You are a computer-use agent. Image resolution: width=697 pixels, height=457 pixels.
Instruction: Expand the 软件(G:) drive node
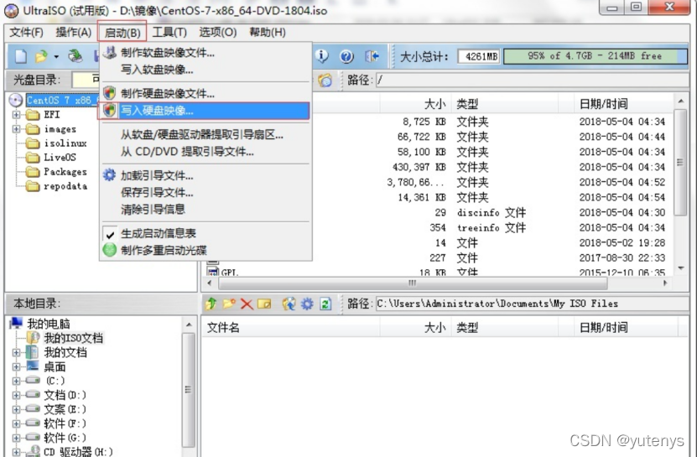click(x=17, y=438)
